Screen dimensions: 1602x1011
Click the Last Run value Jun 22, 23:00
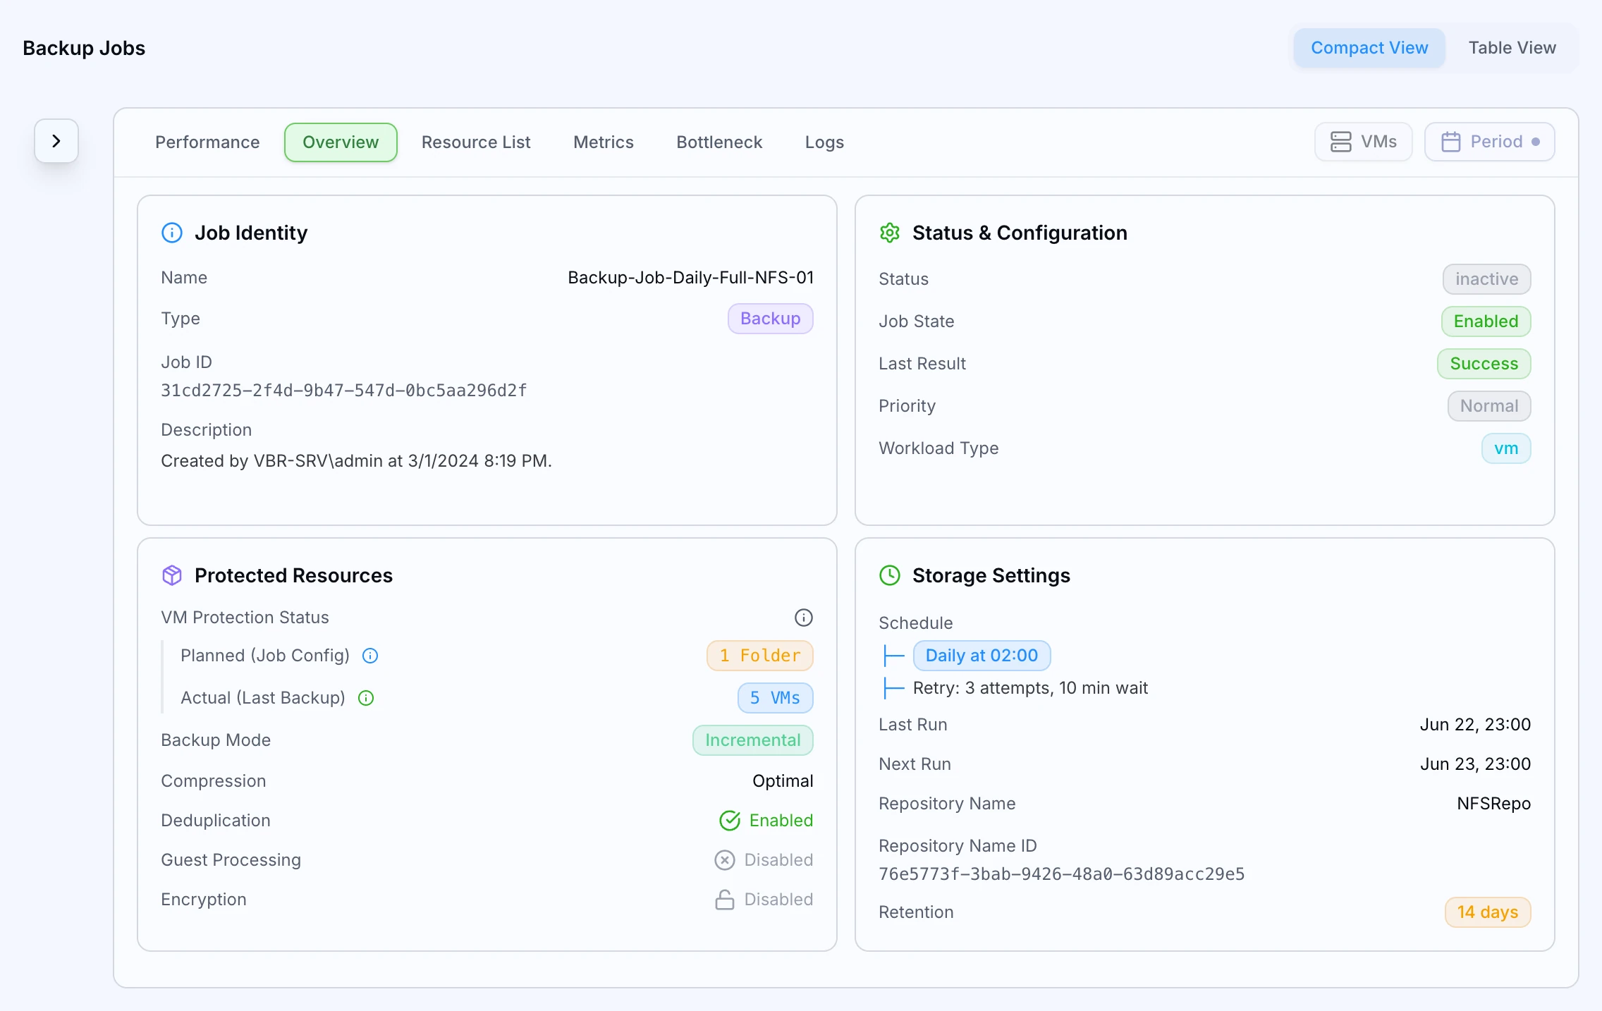(x=1475, y=725)
